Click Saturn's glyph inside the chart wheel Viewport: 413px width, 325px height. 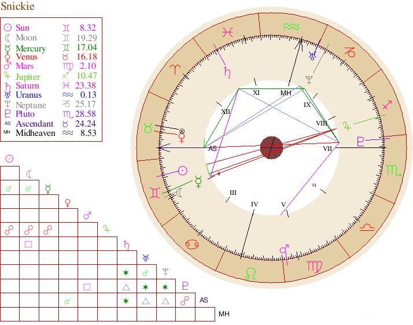point(227,72)
